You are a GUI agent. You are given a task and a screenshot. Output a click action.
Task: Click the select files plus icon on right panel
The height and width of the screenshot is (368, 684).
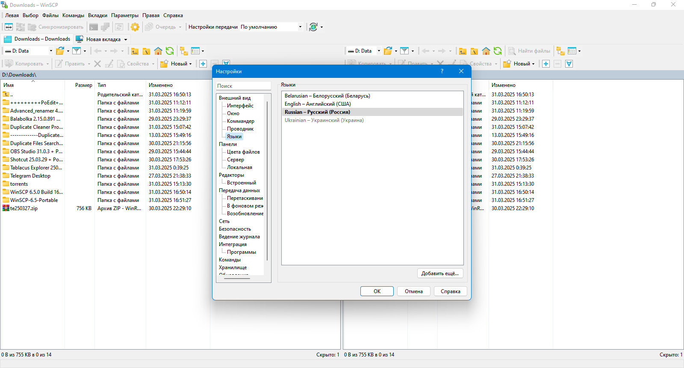(546, 64)
